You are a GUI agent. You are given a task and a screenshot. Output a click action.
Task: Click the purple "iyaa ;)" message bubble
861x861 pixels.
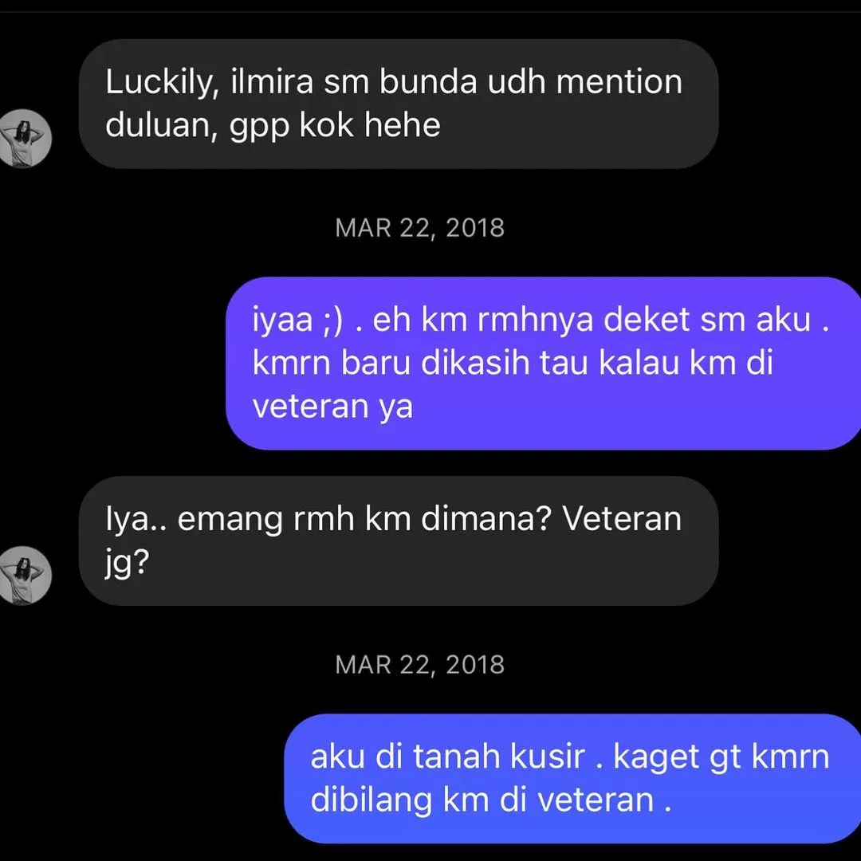(x=544, y=363)
